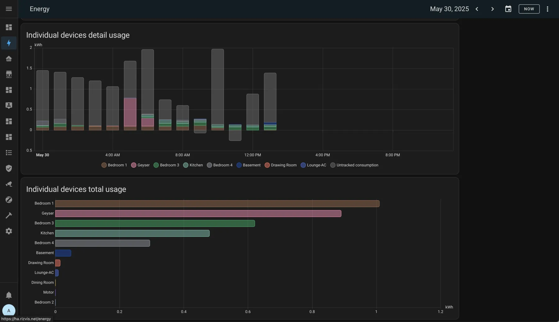Select the Bedroom 1 total usage bar
Screen dimensions: 559x322
tap(217, 204)
